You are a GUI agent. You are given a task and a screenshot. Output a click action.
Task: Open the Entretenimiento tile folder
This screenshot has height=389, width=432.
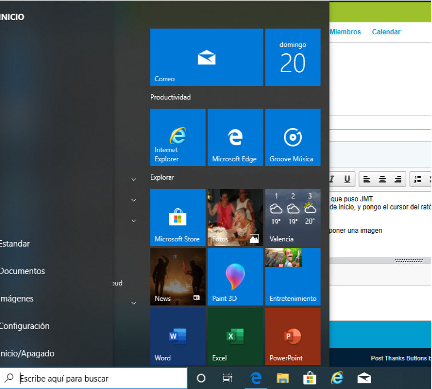click(293, 277)
